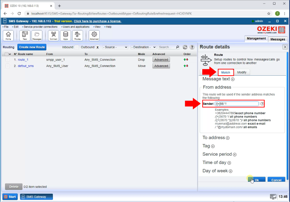Change order arrows for defout_sms

[186, 66]
